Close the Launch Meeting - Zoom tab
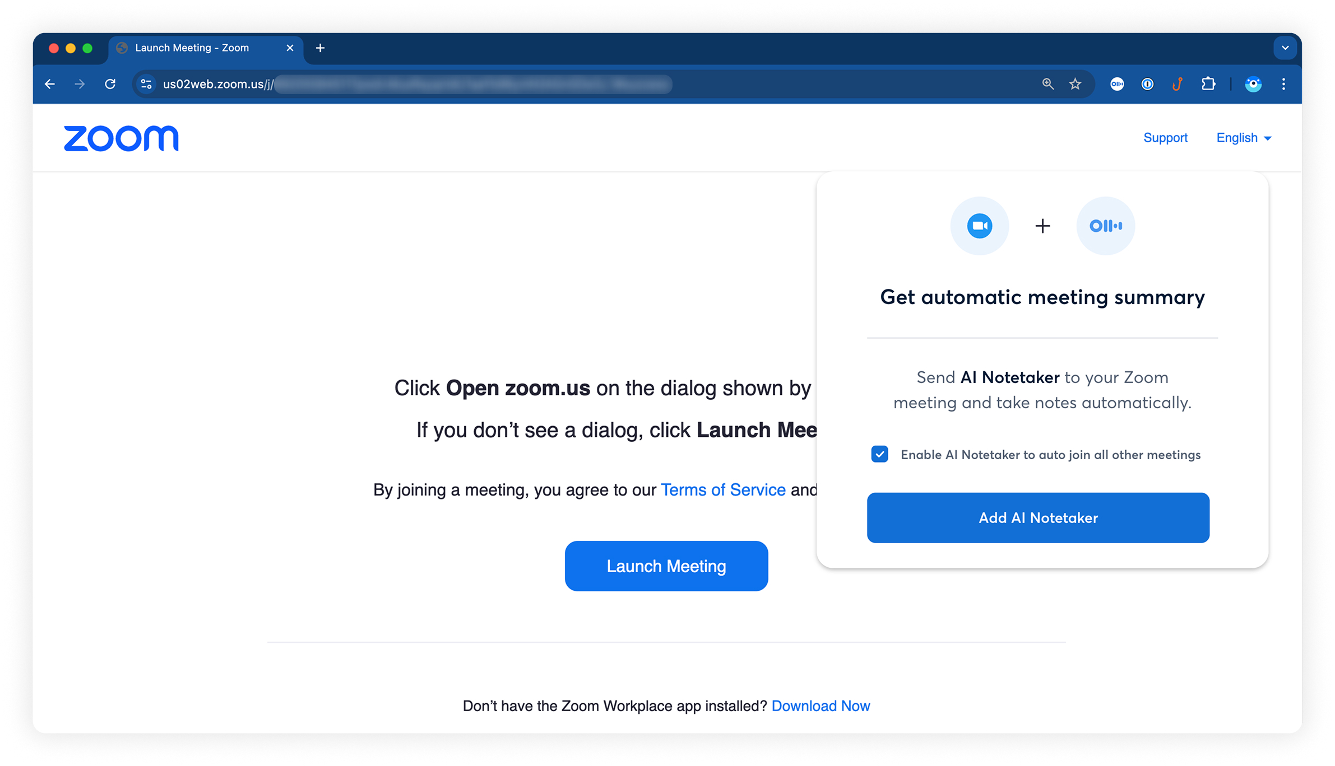Screen dimensions: 1335x766 (290, 48)
